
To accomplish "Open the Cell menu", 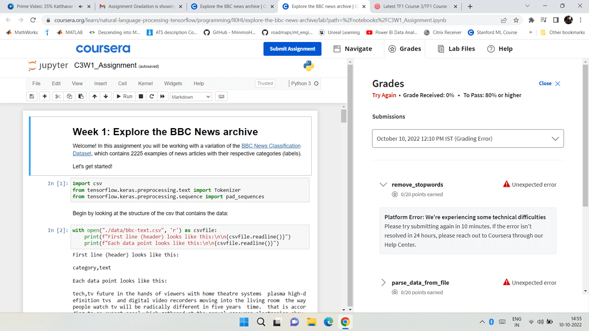I will pos(123,83).
